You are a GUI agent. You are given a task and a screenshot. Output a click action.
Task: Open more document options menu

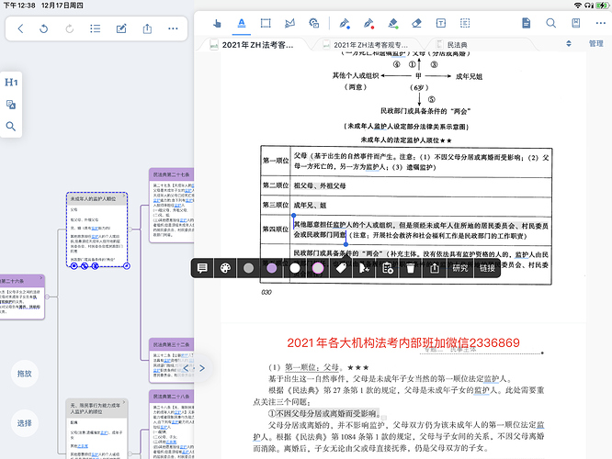click(x=601, y=23)
